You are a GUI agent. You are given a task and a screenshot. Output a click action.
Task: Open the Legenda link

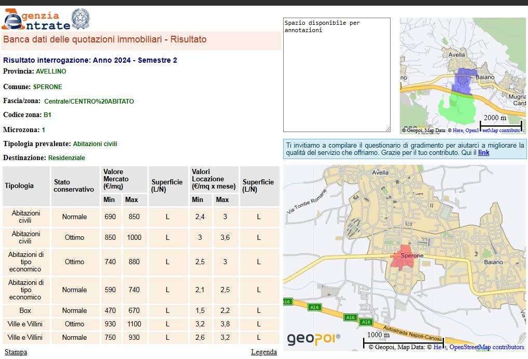tap(263, 352)
